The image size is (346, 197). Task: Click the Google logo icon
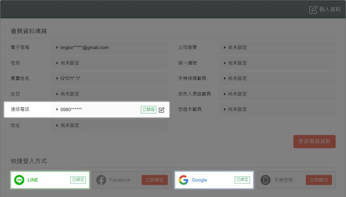pos(183,180)
